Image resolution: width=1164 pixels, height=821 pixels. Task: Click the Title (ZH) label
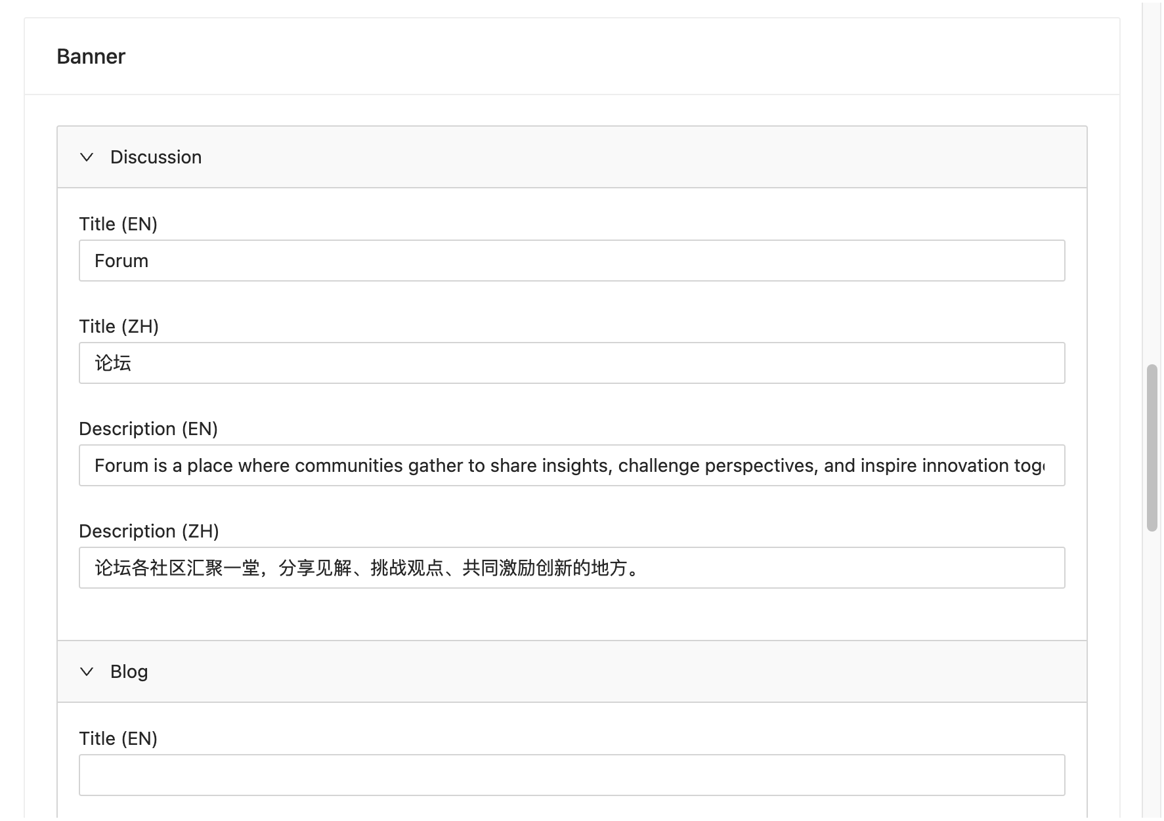(119, 327)
